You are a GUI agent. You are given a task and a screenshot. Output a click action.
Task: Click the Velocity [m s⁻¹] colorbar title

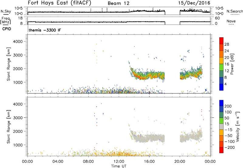238,126
